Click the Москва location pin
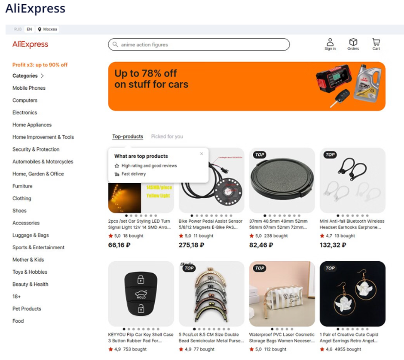The image size is (404, 360). [x=40, y=29]
